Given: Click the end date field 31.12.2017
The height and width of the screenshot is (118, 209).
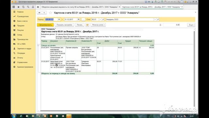Looking at the screenshot, I should coord(71,20).
